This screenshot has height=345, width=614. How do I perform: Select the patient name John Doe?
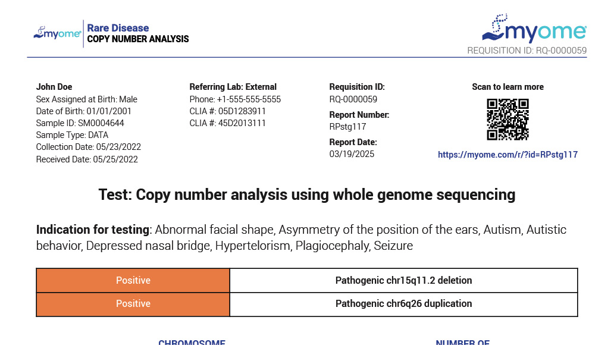[54, 87]
